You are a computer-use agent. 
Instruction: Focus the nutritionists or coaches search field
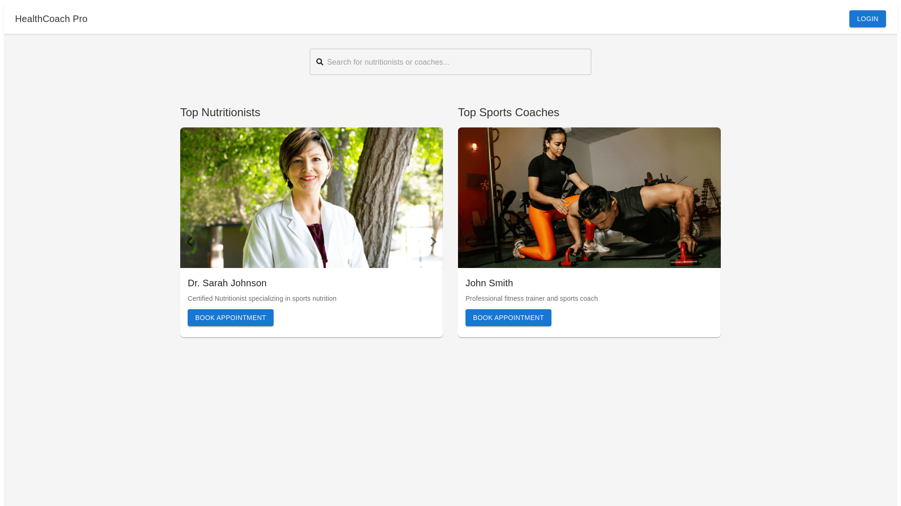(450, 62)
